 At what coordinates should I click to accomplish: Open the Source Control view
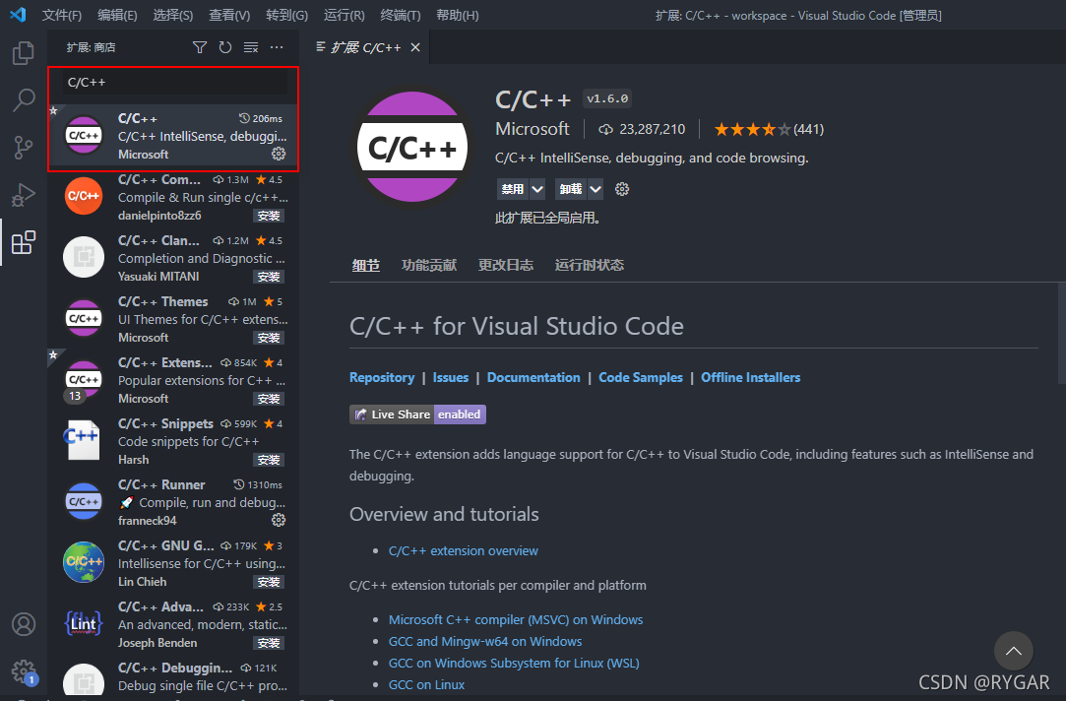(x=23, y=148)
